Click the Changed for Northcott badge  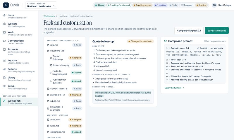[140, 41]
